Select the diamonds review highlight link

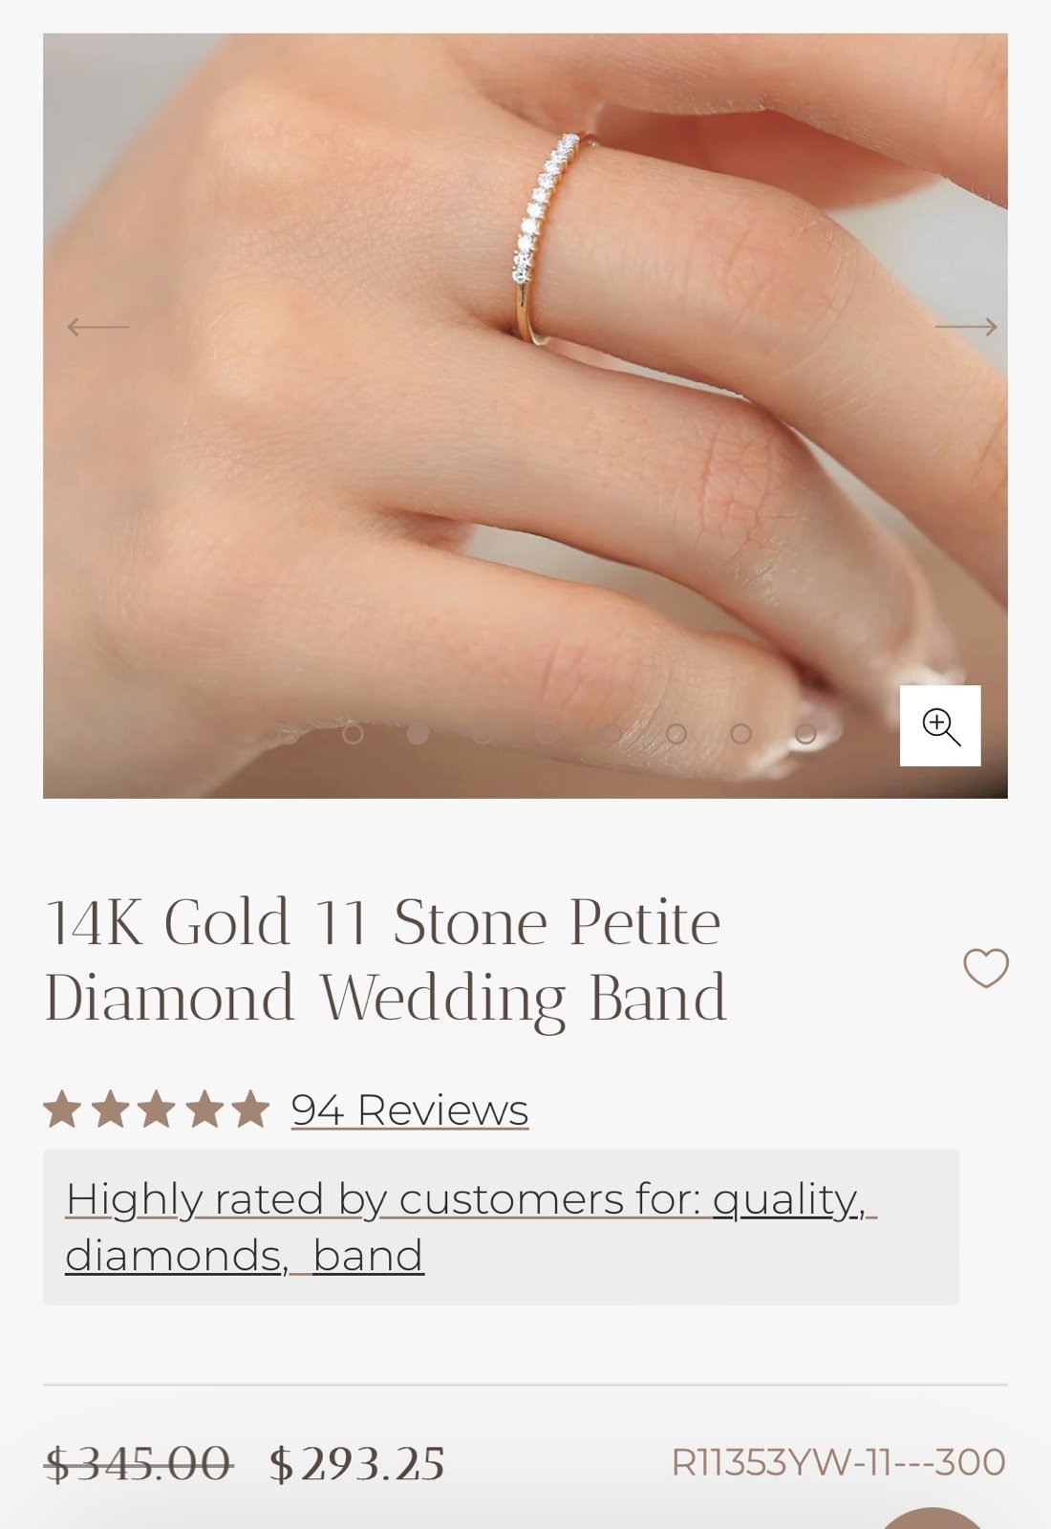[x=177, y=1256]
